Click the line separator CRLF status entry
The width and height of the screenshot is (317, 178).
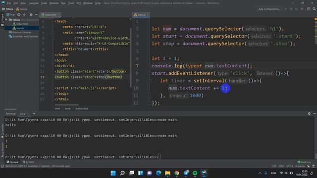tap(281, 166)
